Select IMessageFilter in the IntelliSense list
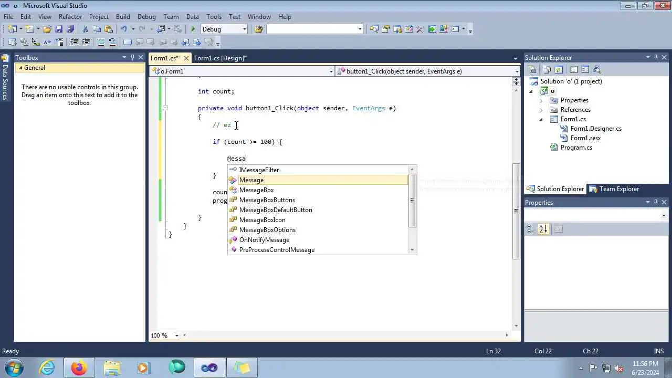Image resolution: width=672 pixels, height=378 pixels. point(318,170)
